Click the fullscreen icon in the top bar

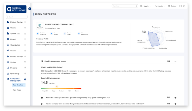[x=181, y=6]
